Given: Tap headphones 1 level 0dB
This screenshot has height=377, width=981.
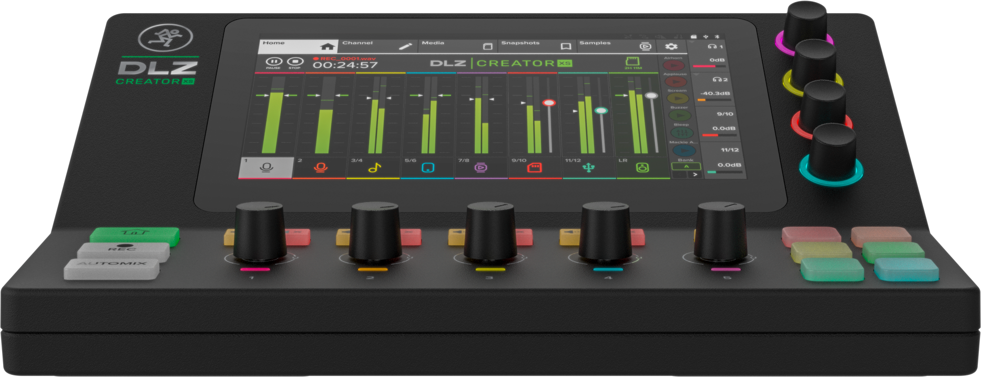Looking at the screenshot, I should (717, 60).
